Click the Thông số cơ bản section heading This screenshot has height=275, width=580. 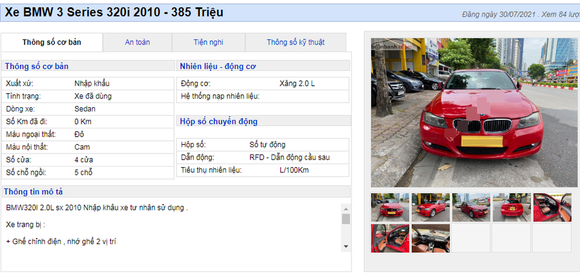37,66
